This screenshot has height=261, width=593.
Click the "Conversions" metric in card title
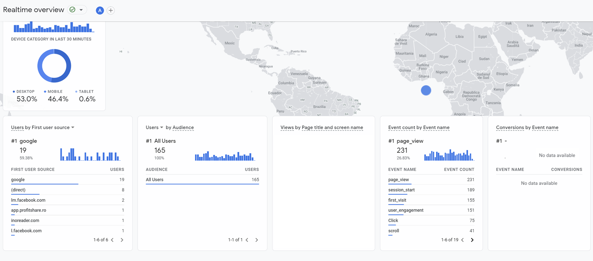510,128
